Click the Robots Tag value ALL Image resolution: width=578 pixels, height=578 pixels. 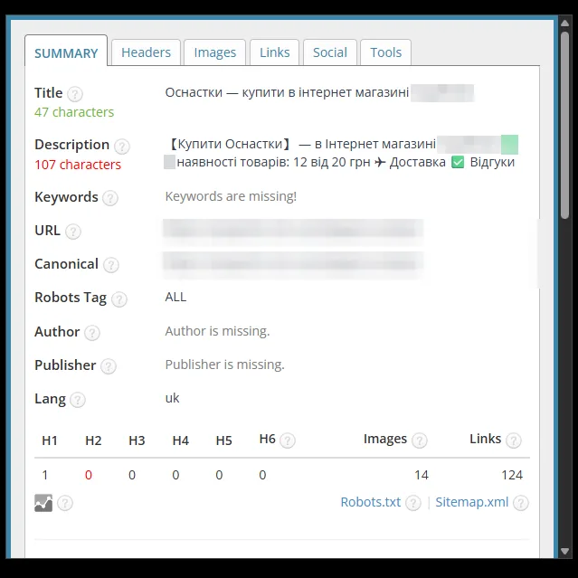point(175,297)
